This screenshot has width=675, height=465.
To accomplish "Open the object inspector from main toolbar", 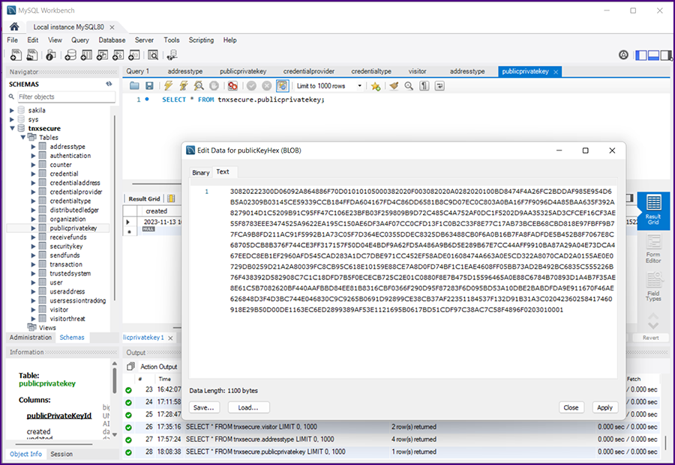I will (51, 55).
